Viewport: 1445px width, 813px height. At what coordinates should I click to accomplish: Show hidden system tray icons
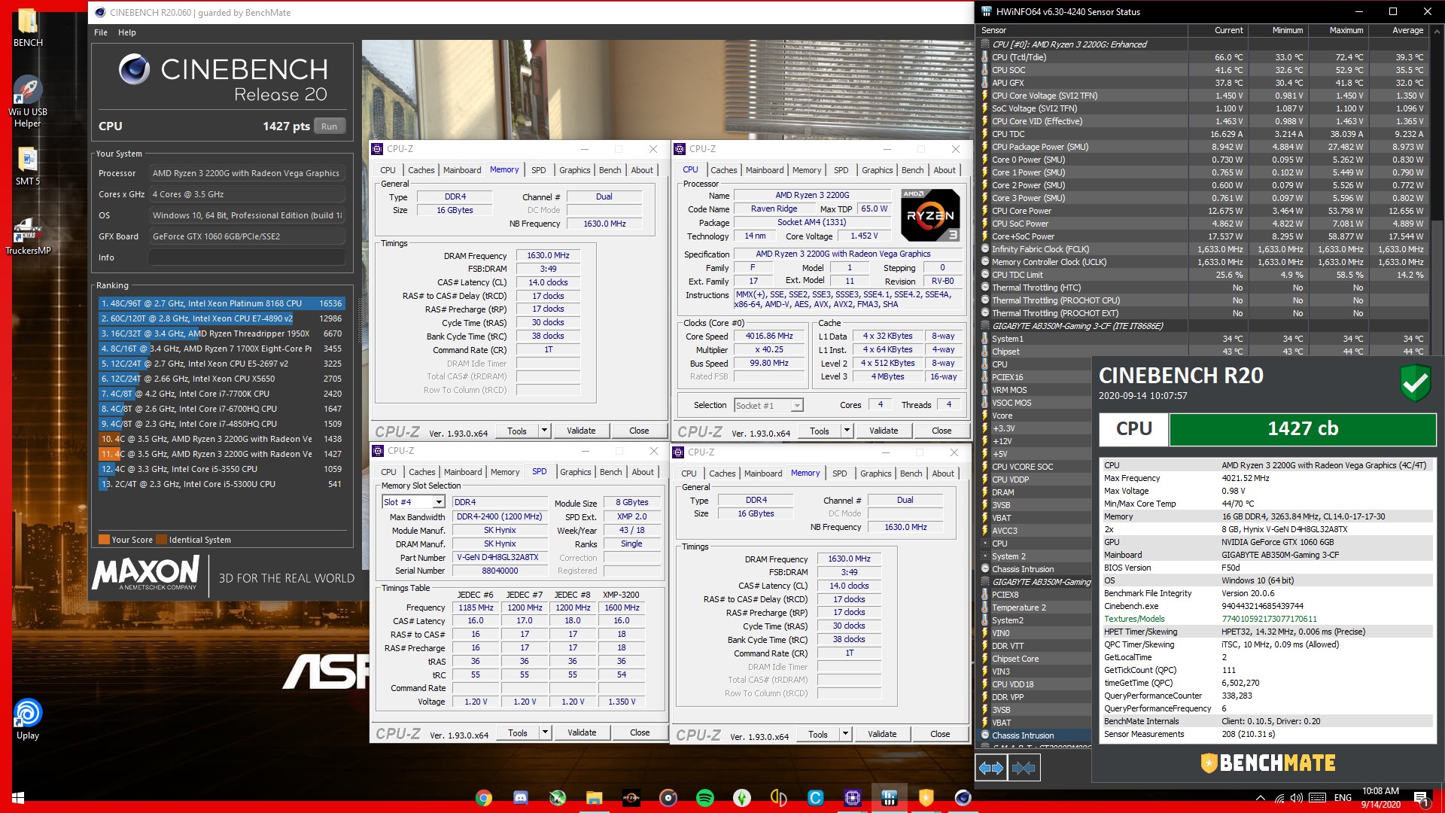(x=1261, y=798)
